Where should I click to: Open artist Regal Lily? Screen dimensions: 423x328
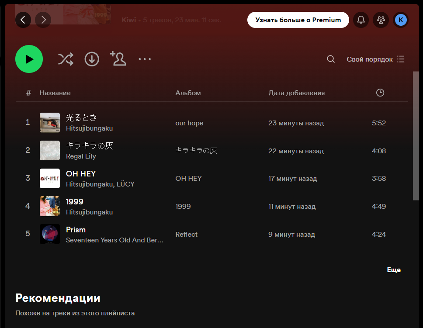pos(81,156)
